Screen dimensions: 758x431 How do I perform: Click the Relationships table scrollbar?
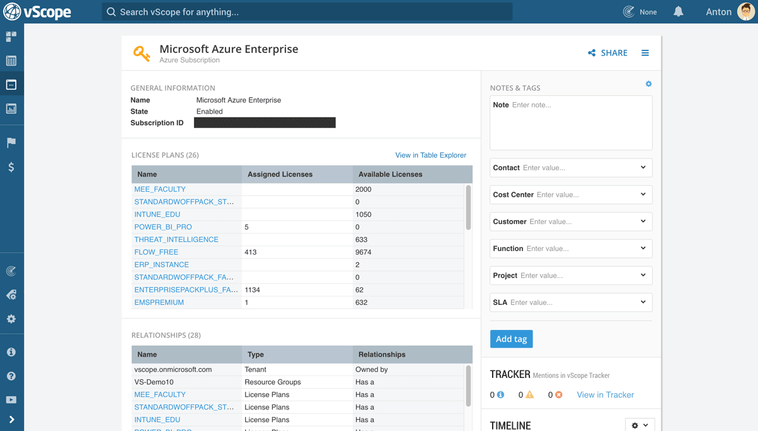pos(468,386)
